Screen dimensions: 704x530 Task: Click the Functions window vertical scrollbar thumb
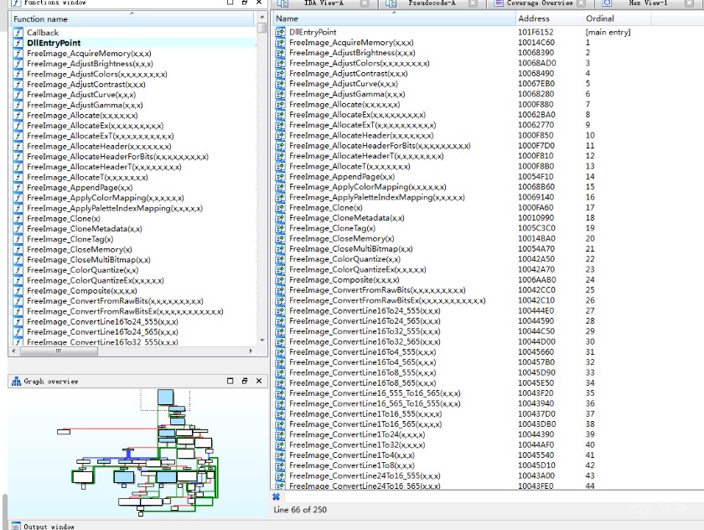pyautogui.click(x=262, y=28)
